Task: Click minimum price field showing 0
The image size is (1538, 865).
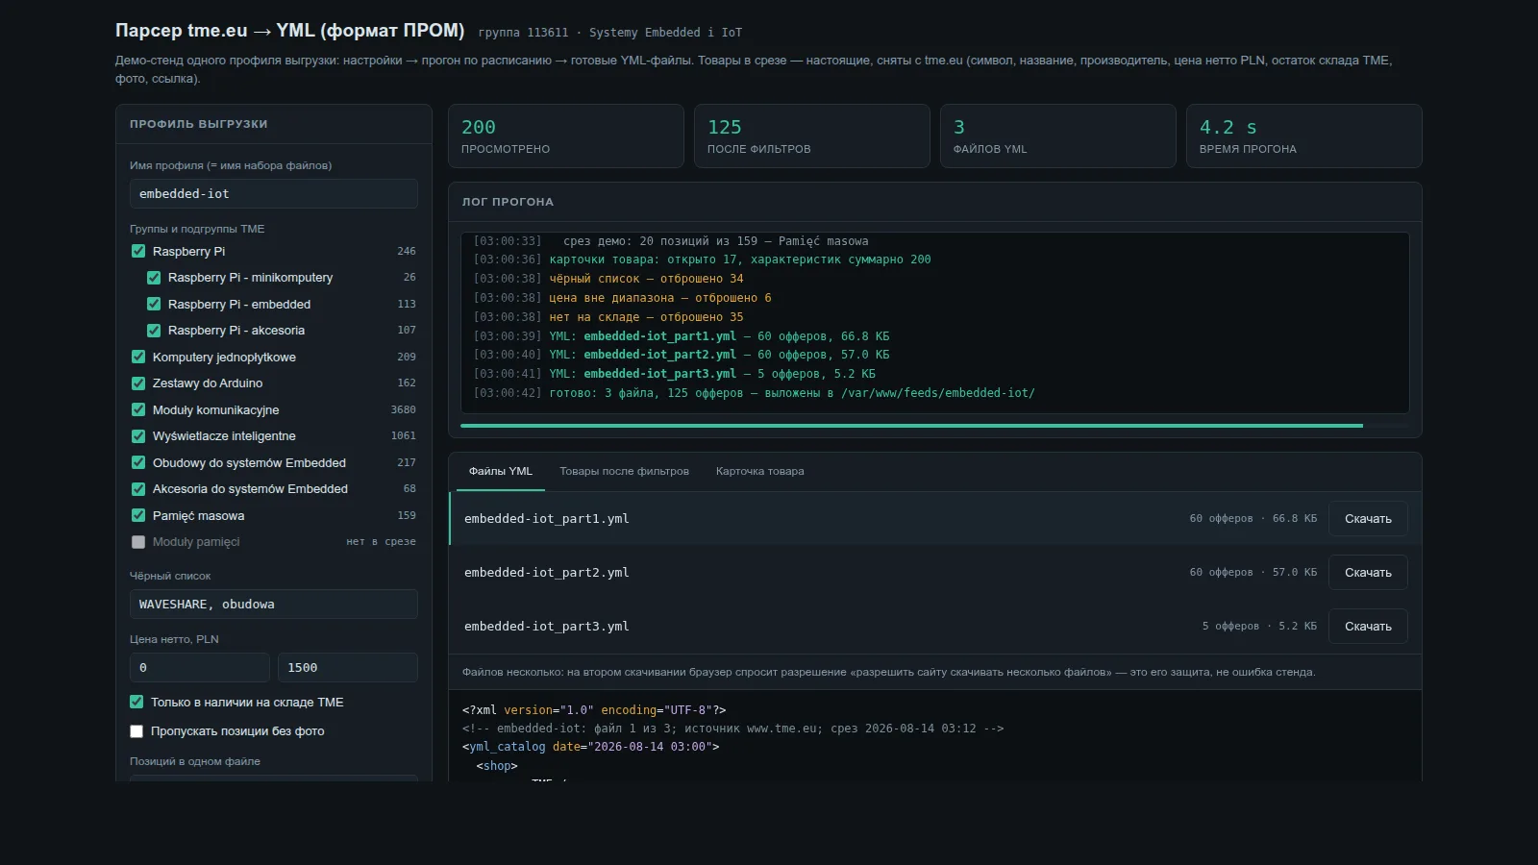Action: pos(200,668)
